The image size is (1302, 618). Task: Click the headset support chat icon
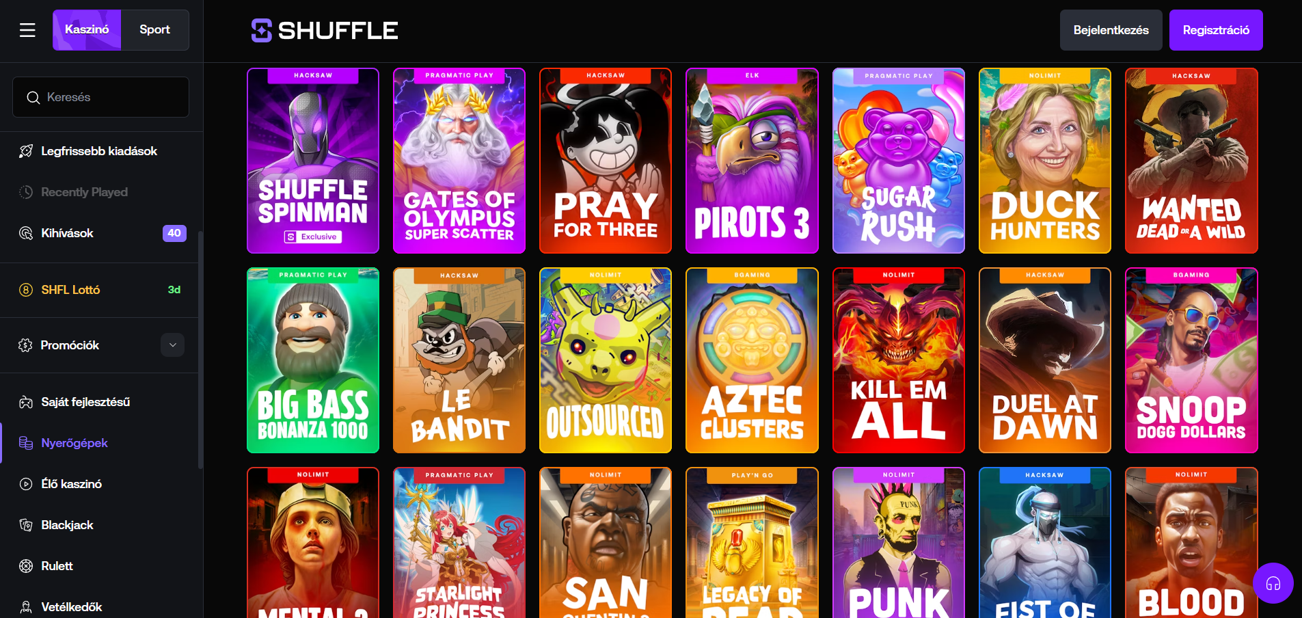(x=1273, y=583)
